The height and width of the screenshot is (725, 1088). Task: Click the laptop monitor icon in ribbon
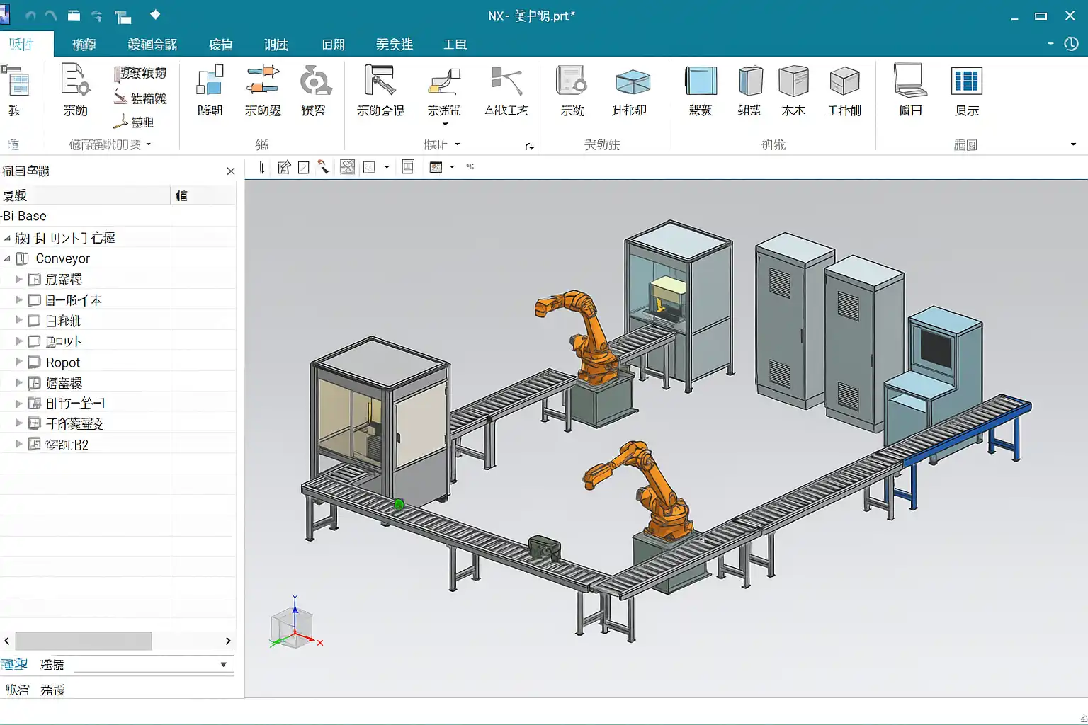(910, 80)
